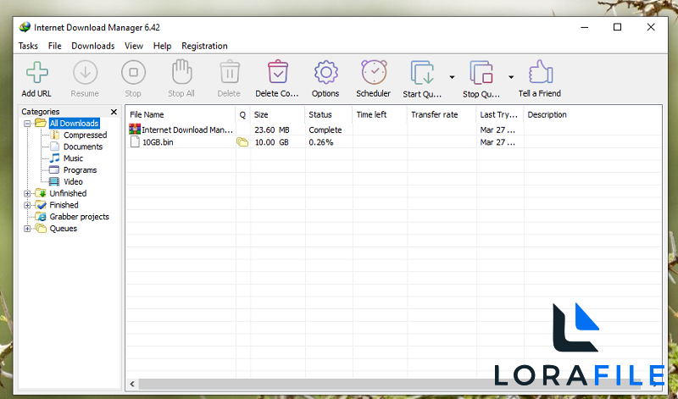Click the Add URL toolbar icon
The height and width of the screenshot is (399, 678).
(36, 72)
